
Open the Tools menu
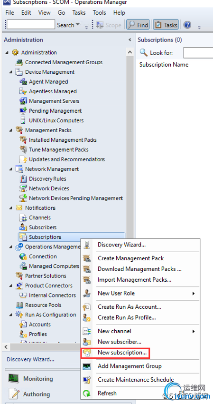pos(100,13)
